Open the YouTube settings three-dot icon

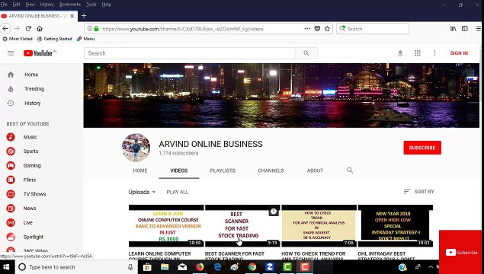tap(434, 53)
